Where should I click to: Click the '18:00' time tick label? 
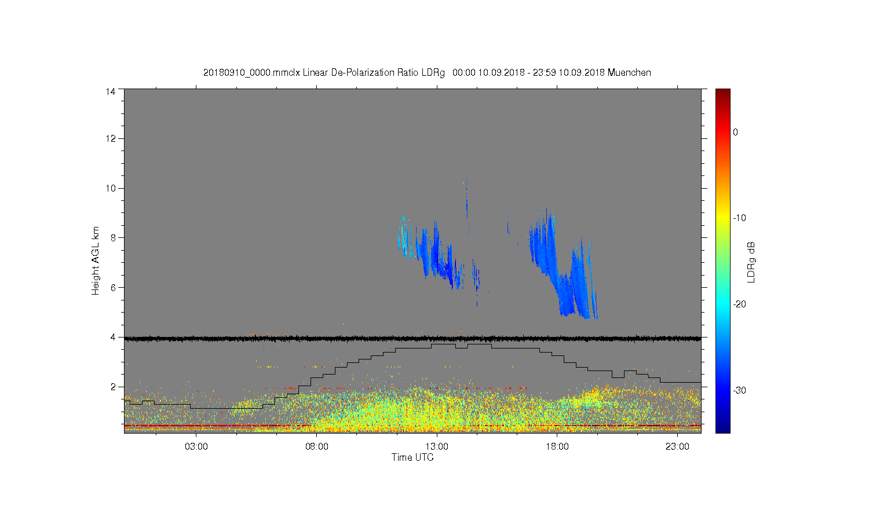click(x=557, y=447)
